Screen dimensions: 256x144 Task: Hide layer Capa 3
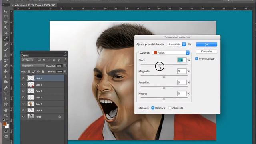point(23,91)
